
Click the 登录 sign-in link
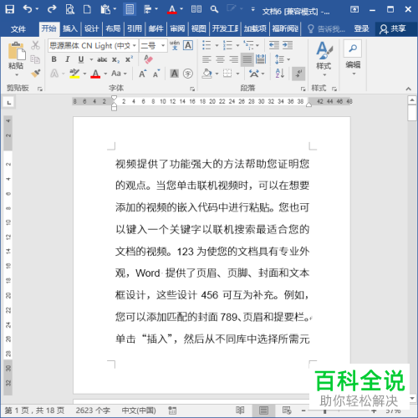361,28
